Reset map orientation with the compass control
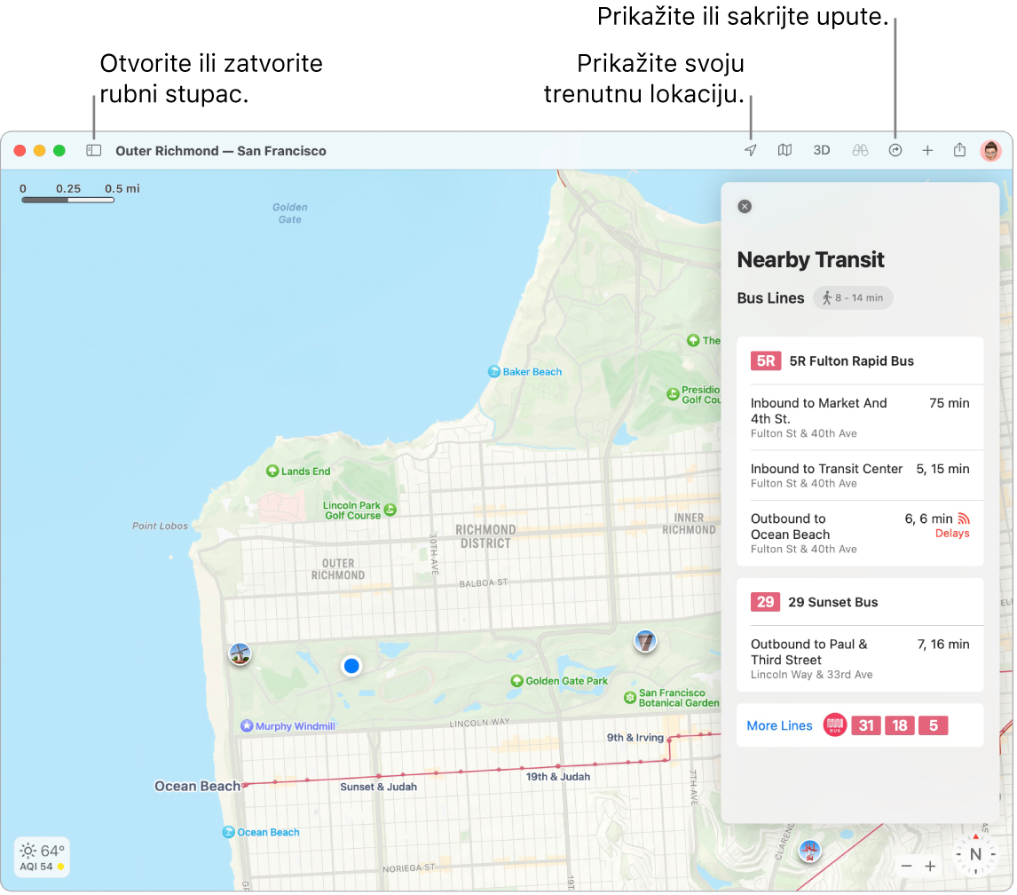Viewport: 1017px width, 895px height. pos(974,855)
